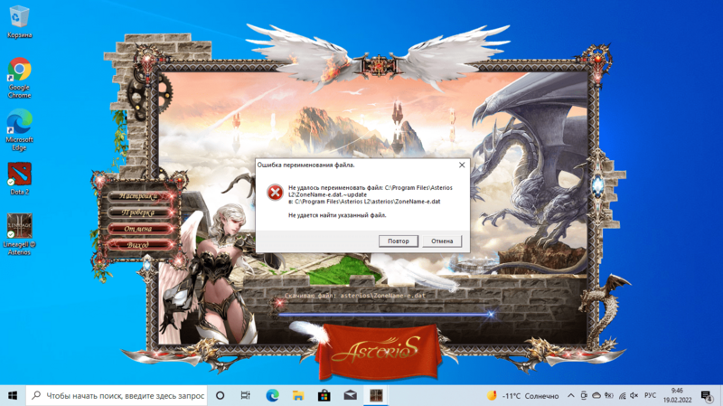The width and height of the screenshot is (723, 406).
Task: Switch the РУС input language indicator
Action: point(649,396)
